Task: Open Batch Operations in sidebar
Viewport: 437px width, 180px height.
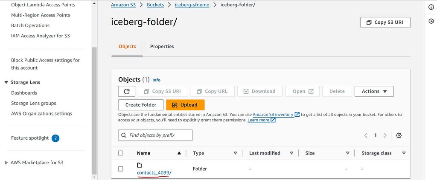Action: tap(30, 25)
